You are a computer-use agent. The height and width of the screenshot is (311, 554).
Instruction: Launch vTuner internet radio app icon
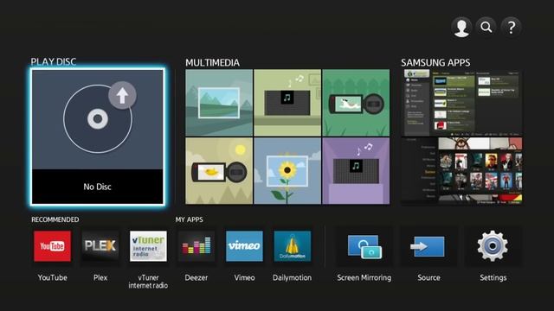pyautogui.click(x=148, y=246)
